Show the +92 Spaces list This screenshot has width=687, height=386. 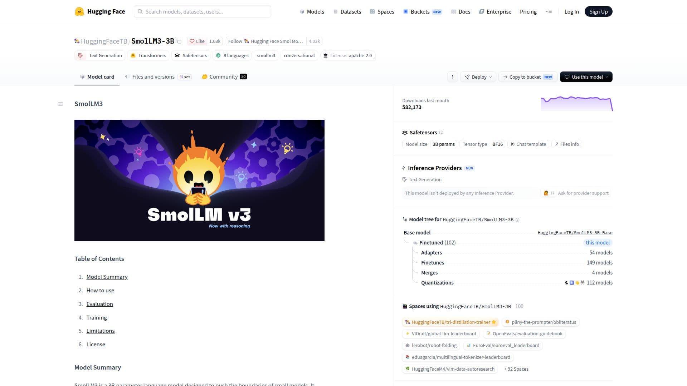[x=516, y=369]
